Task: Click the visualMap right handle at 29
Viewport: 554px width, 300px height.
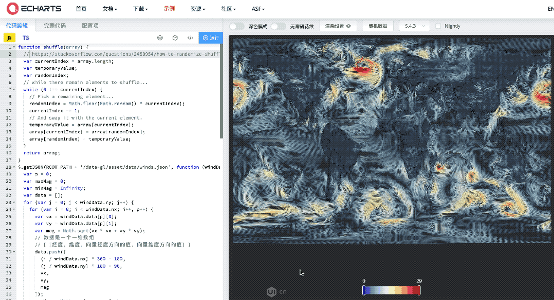Action: [x=419, y=290]
